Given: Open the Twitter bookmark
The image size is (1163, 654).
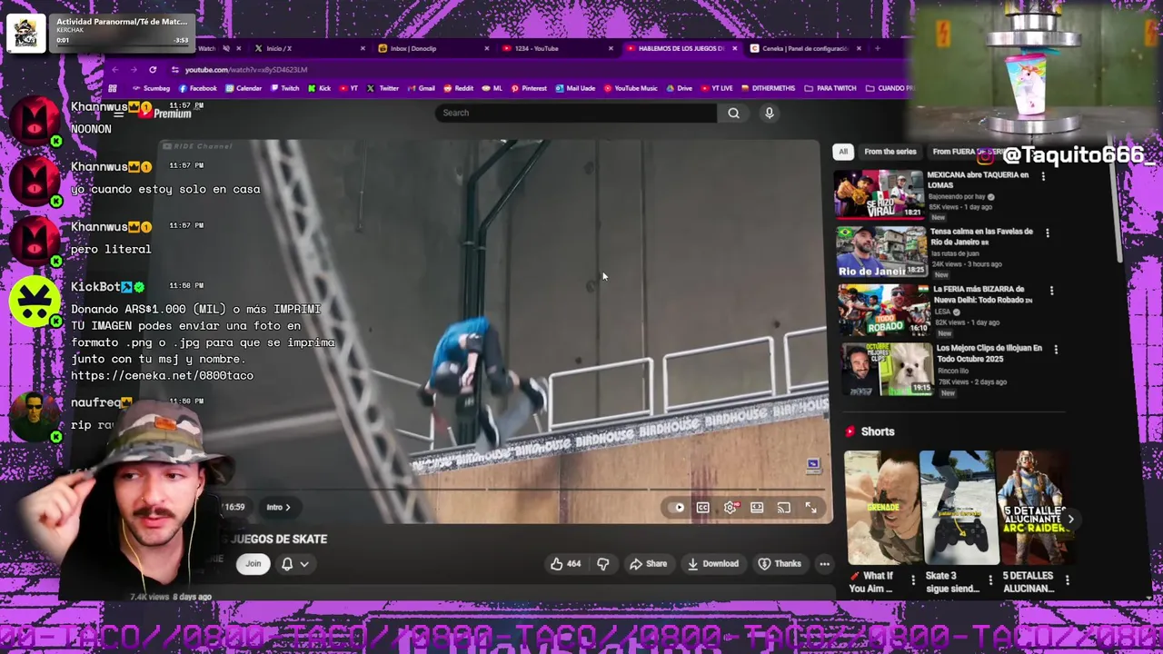Looking at the screenshot, I should [x=383, y=88].
